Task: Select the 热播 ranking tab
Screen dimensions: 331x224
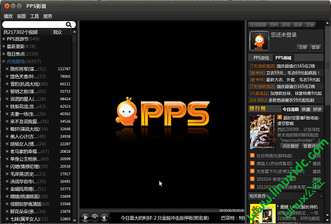Action: (x=306, y=109)
